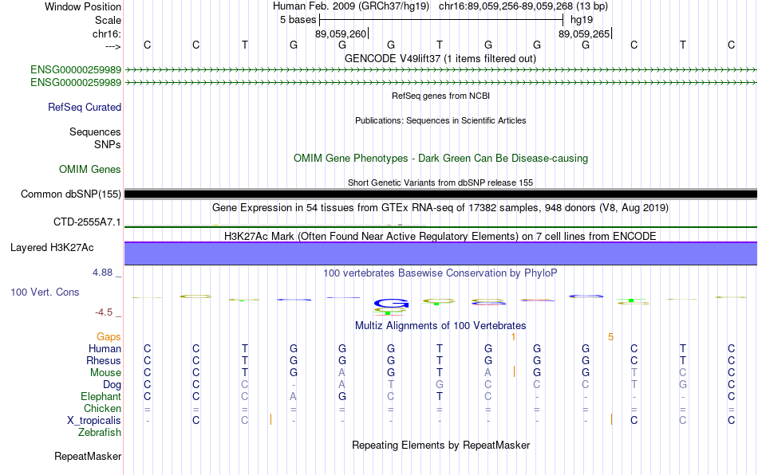Click the -4.5 PhyloP lower value

coord(104,312)
